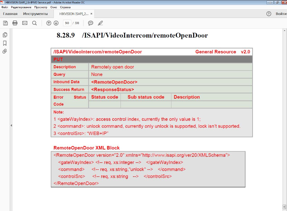Click the Status code column header
287x211 pixels.
point(105,97)
